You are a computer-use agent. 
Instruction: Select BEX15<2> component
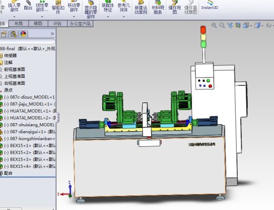point(30,153)
